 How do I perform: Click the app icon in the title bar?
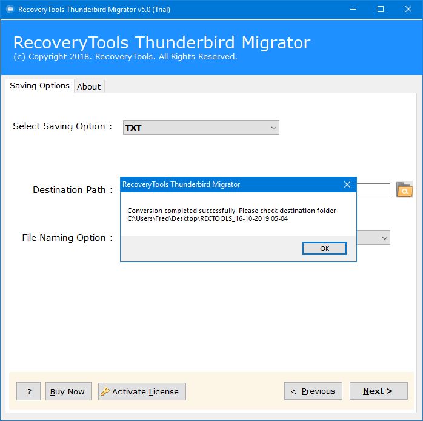[x=10, y=10]
